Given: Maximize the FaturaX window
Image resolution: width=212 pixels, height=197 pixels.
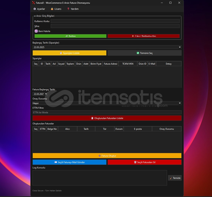Looking at the screenshot, I should [171, 3].
